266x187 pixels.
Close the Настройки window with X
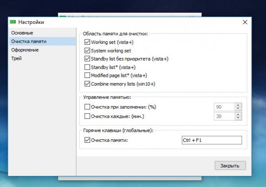point(245,22)
